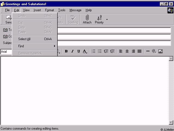Insert a picture into message

pyautogui.click(x=160, y=51)
